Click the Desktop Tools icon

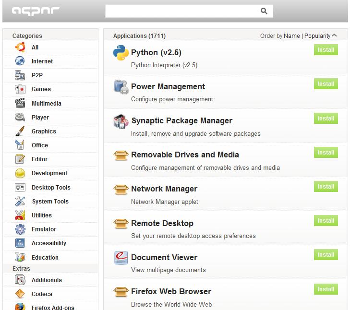pos(20,187)
